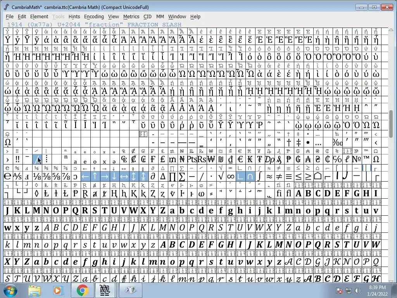Viewport: 397px width, 298px height.
Task: Select the less-or-equal ≤ glyph
Action: (298, 177)
